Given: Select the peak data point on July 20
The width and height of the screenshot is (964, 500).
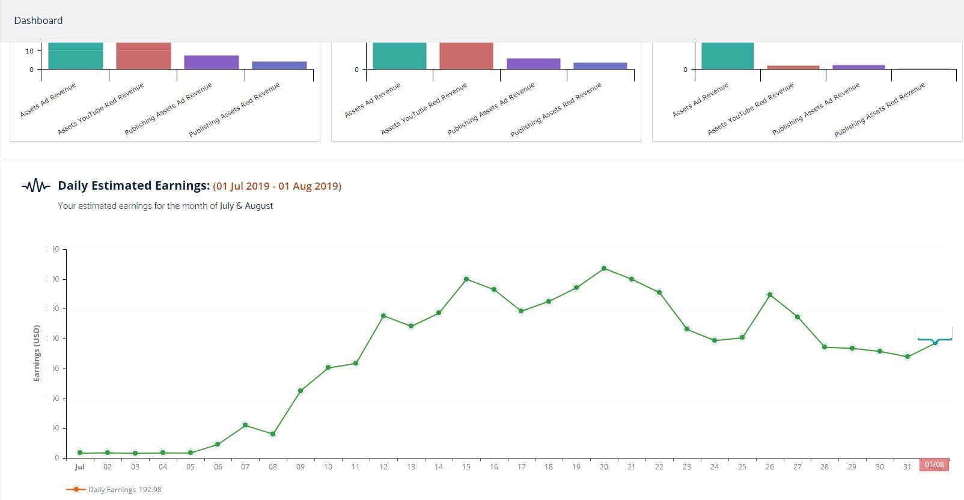Looking at the screenshot, I should (x=604, y=268).
